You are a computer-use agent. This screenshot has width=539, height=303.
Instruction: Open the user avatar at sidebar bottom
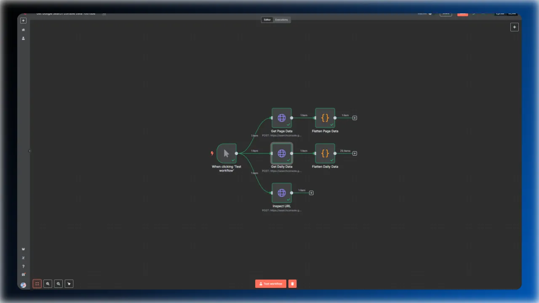point(23,285)
